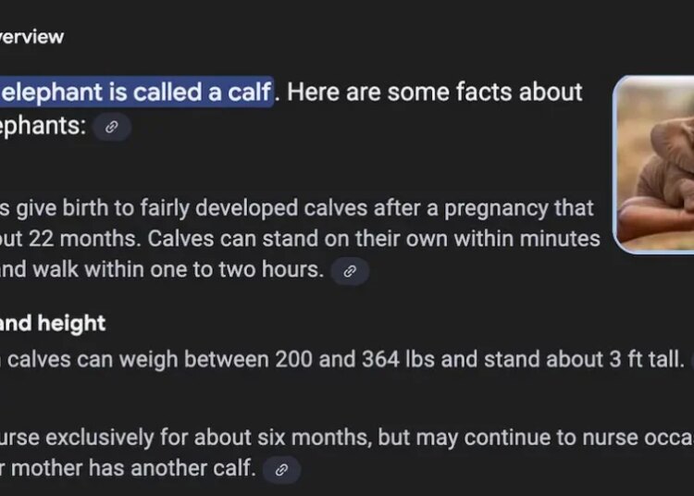The height and width of the screenshot is (496, 694).
Task: Click the phrase "fairly developed calves"
Action: (254, 207)
